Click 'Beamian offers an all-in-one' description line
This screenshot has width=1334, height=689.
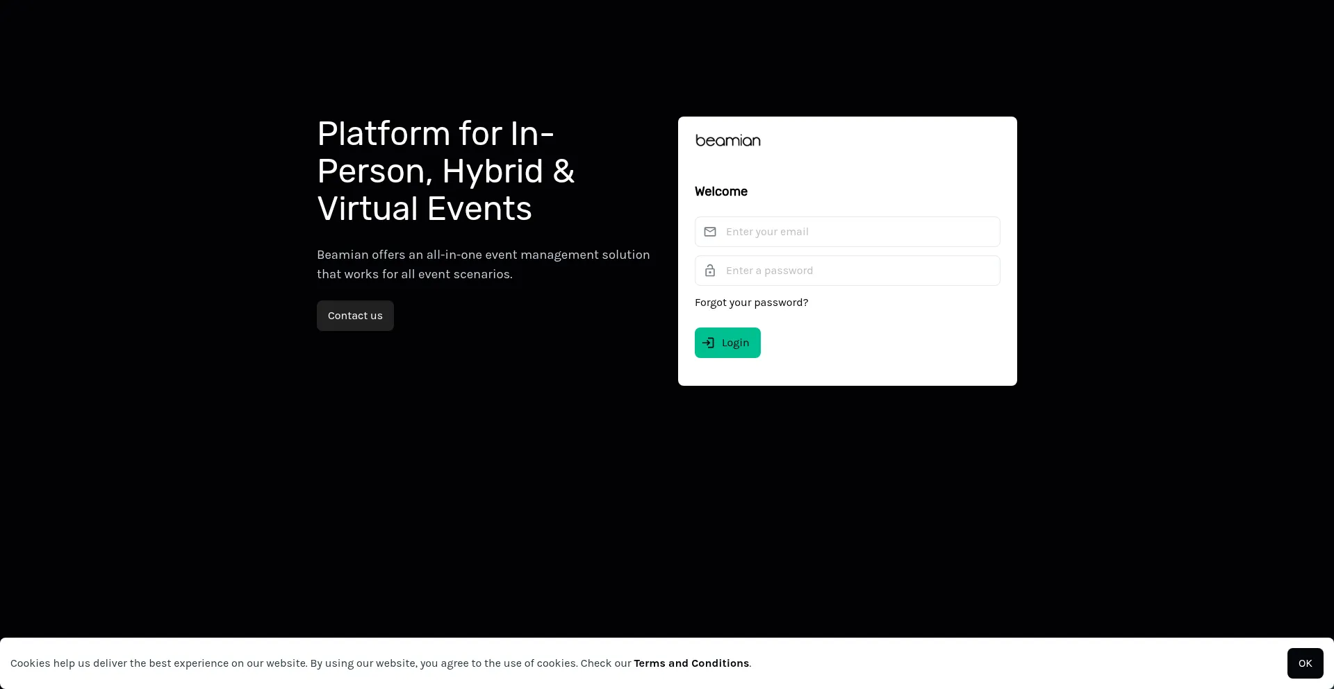pos(483,255)
